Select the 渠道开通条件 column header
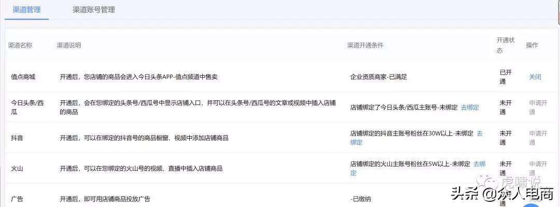The height and width of the screenshot is (207, 560). tap(366, 45)
